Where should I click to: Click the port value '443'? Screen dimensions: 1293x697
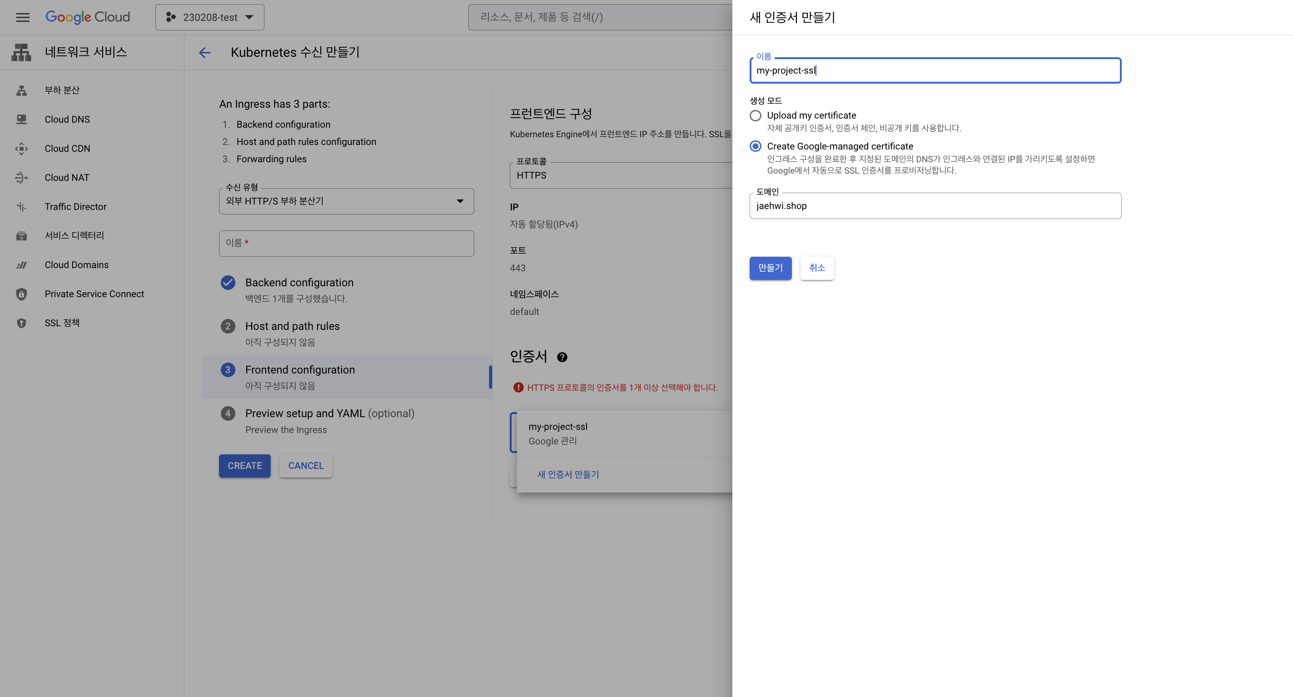tap(517, 268)
